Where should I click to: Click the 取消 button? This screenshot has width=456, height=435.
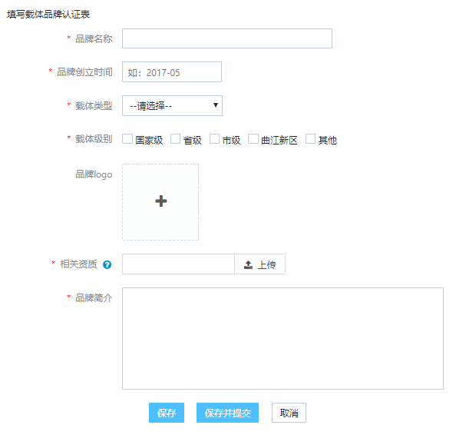(x=289, y=413)
